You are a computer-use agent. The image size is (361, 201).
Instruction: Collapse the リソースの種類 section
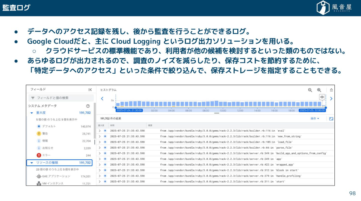[32, 163]
